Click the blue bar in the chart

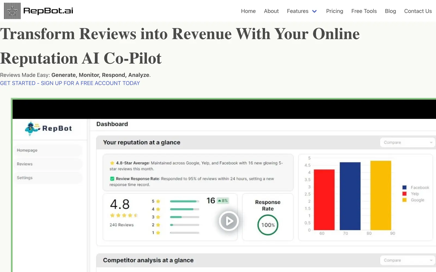[350, 196]
